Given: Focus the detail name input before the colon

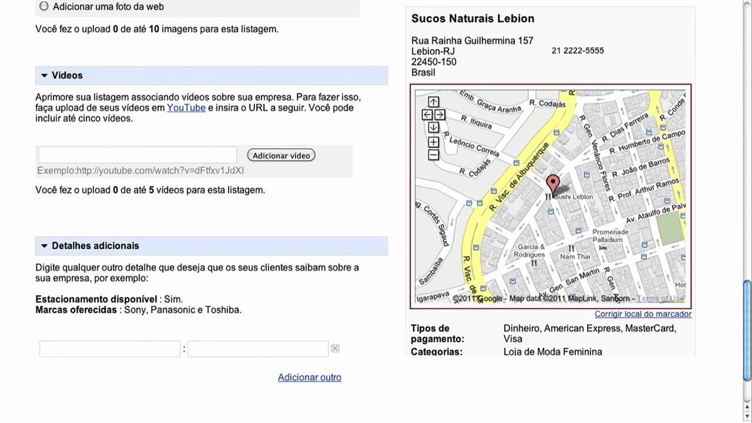Looking at the screenshot, I should coord(110,348).
